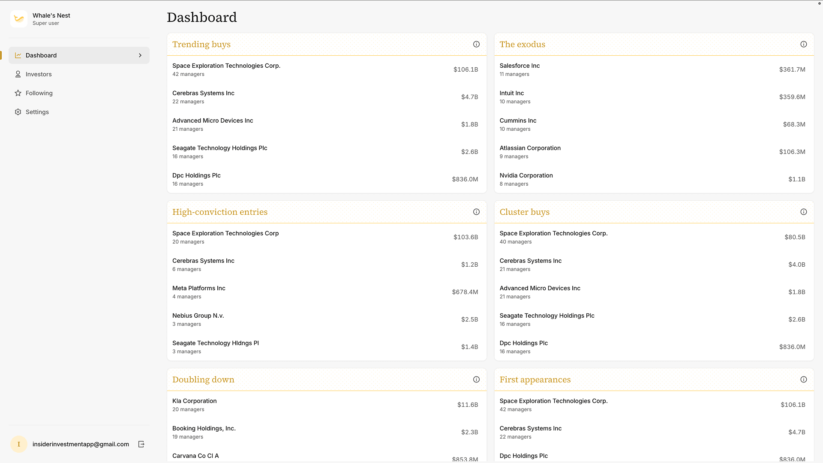
Task: Select the Dashboard menu item
Action: [79, 55]
